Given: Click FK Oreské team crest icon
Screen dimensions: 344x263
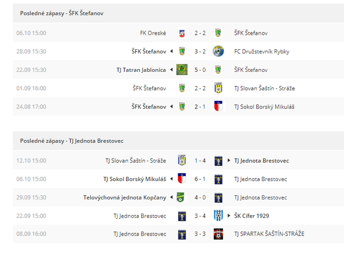Looking at the screenshot, I should point(182,33).
